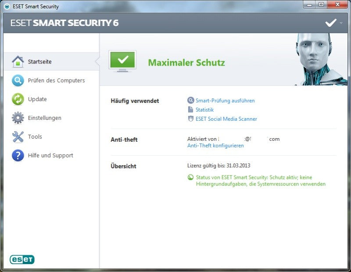Viewport: 351px width, 272px height.
Task: Click the Startseite house icon
Action: click(x=18, y=62)
